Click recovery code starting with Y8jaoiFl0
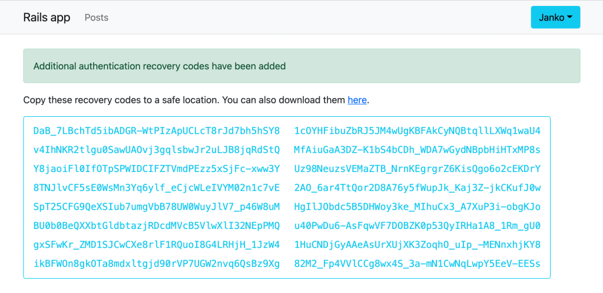 point(157,169)
